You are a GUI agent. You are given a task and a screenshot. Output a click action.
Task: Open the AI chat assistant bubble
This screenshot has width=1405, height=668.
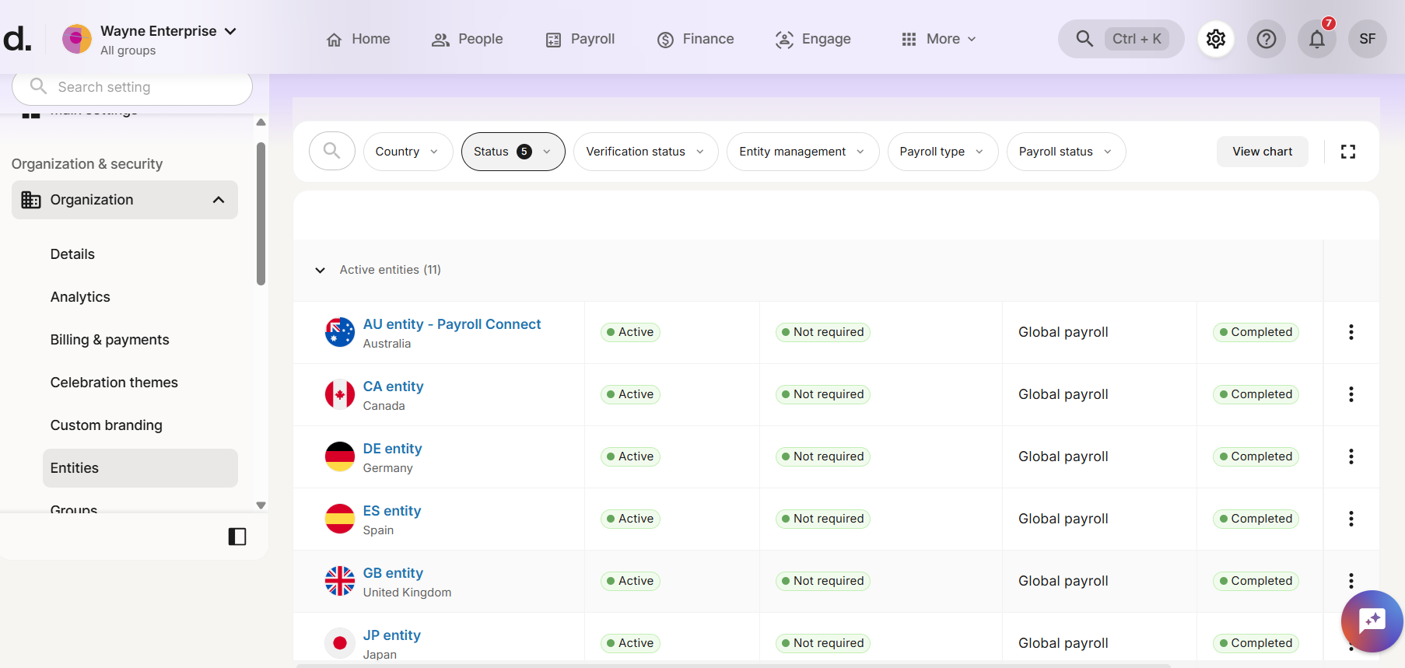click(x=1371, y=621)
